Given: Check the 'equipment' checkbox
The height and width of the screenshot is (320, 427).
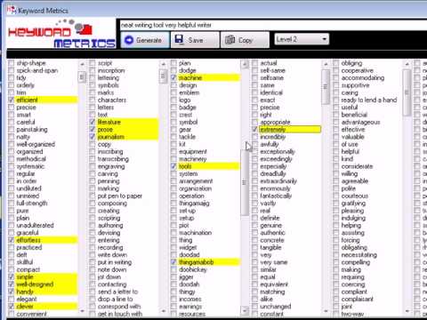Looking at the screenshot, I should coord(173,151).
